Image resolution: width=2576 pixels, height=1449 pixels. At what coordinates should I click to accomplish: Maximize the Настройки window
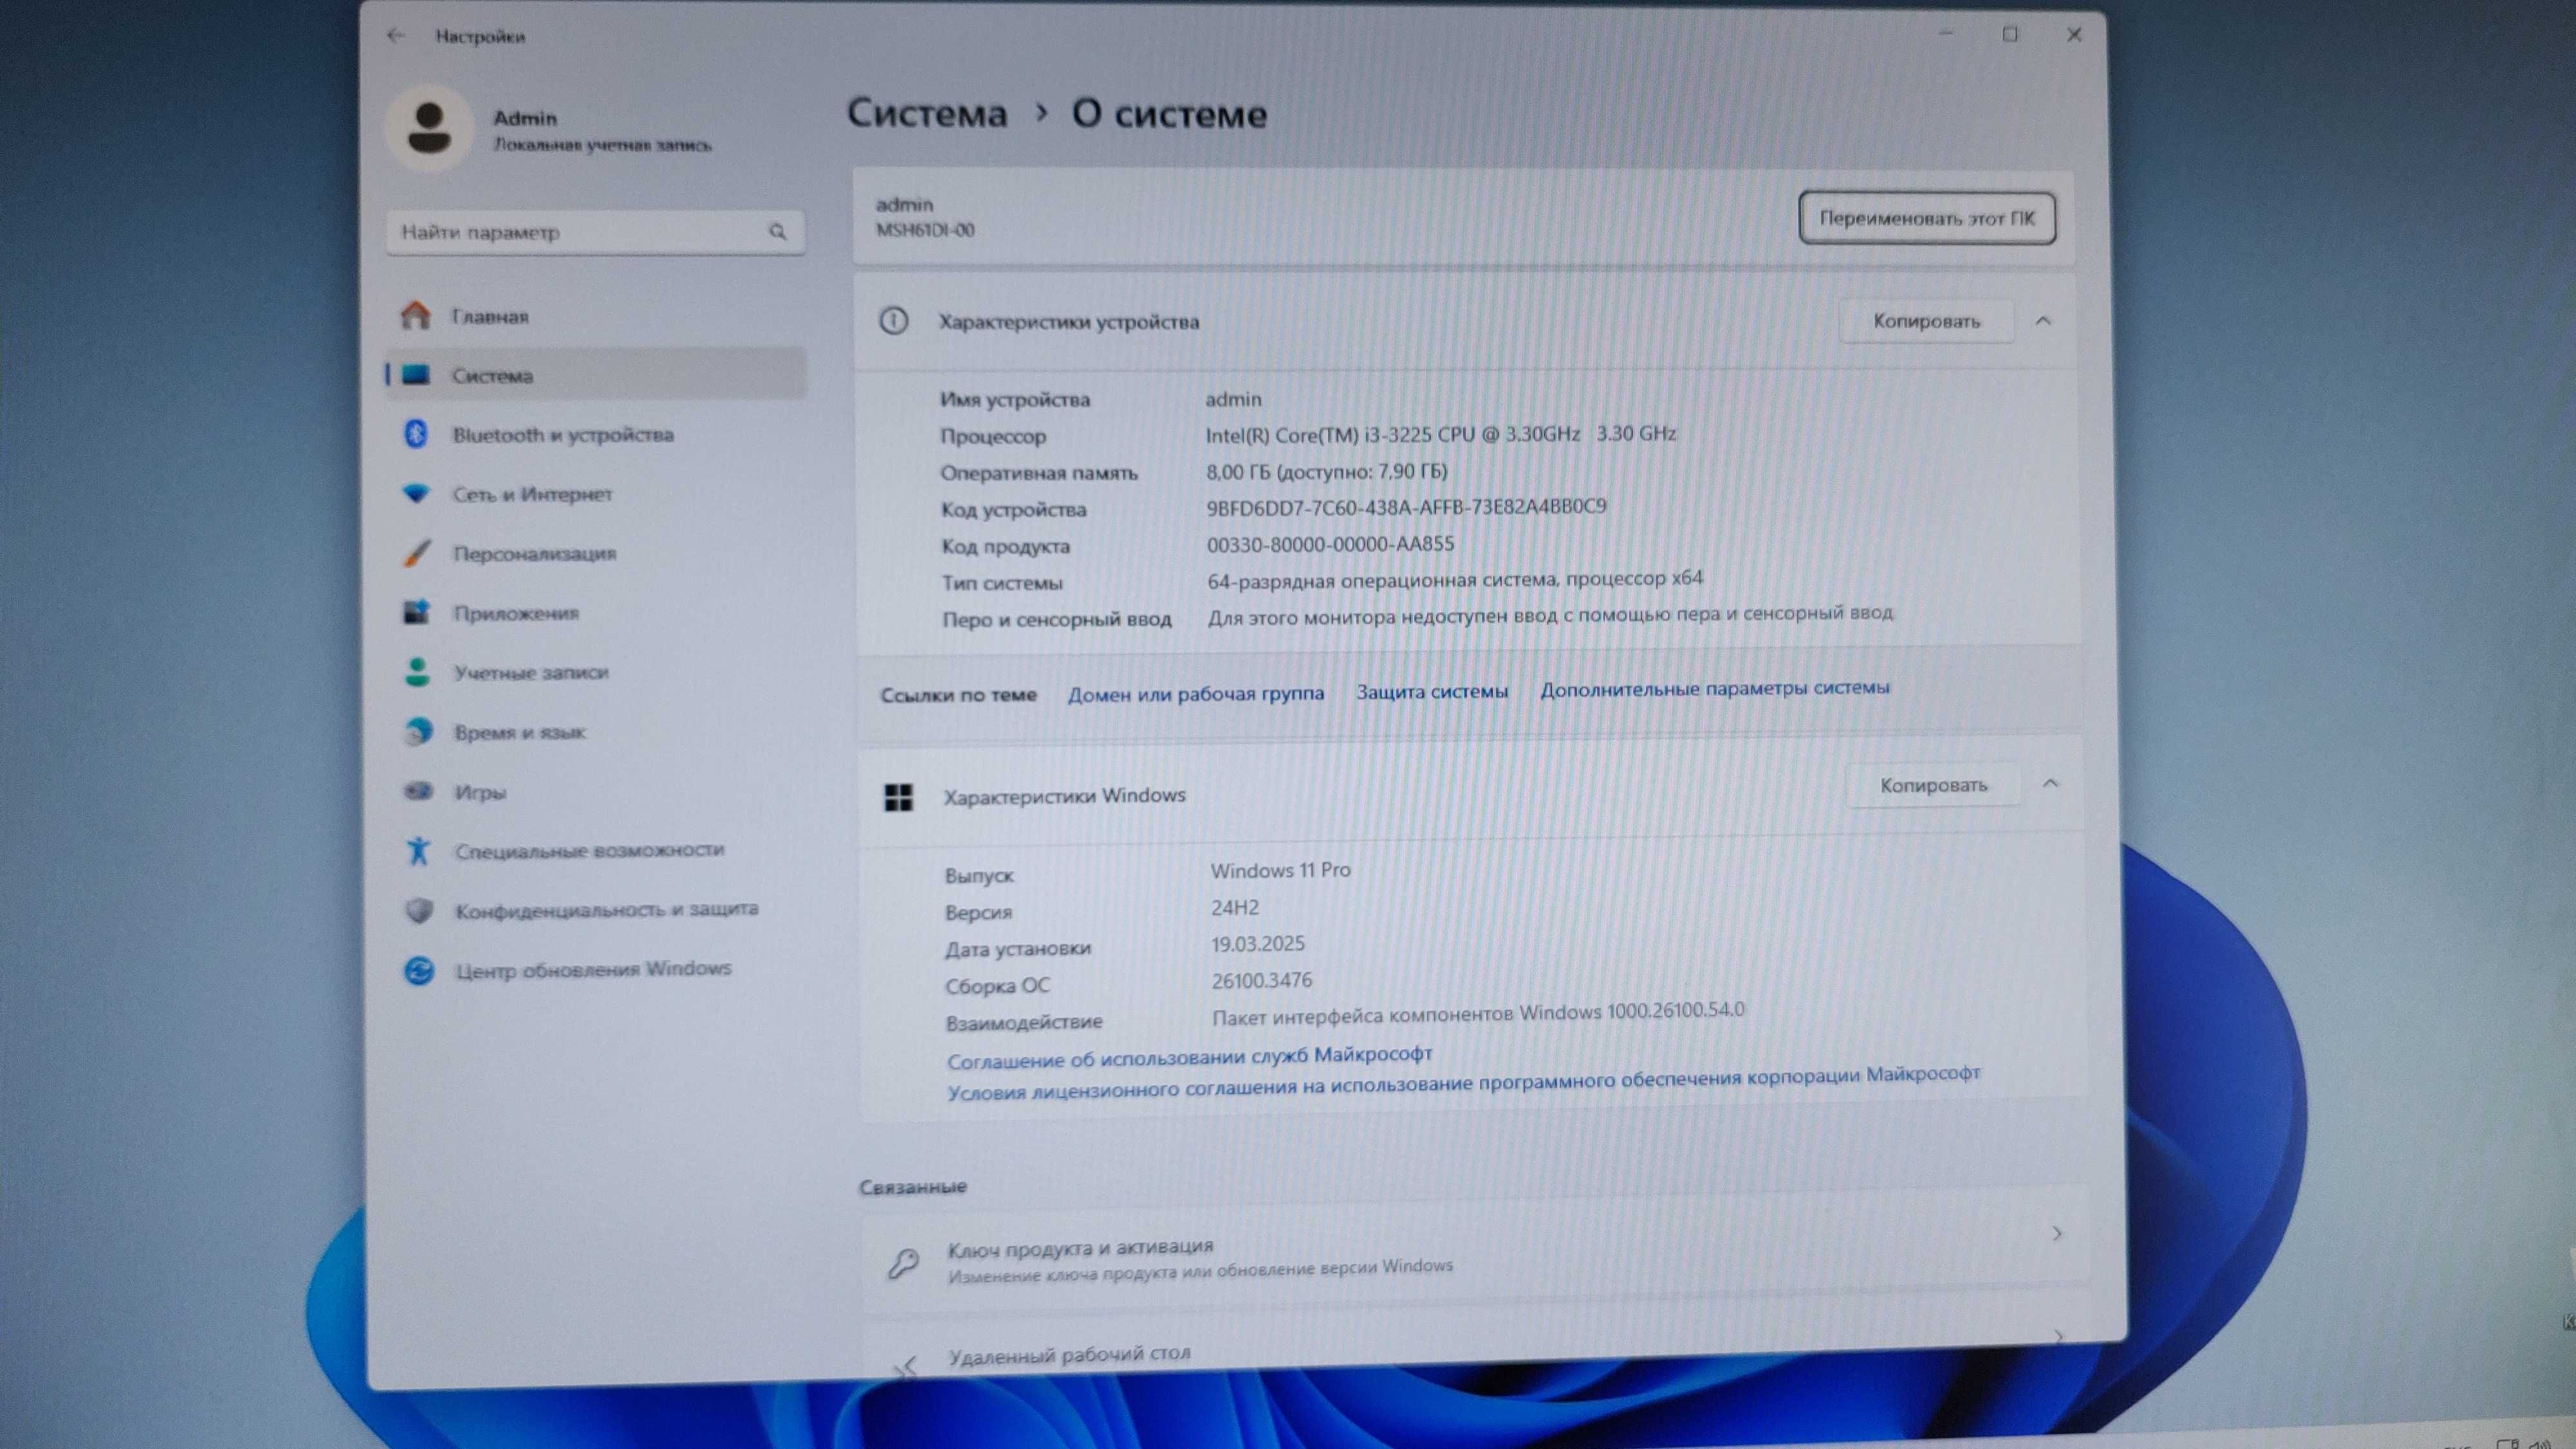point(2010,35)
